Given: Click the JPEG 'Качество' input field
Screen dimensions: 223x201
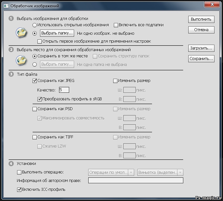Looking at the screenshot, I should click(64, 90).
